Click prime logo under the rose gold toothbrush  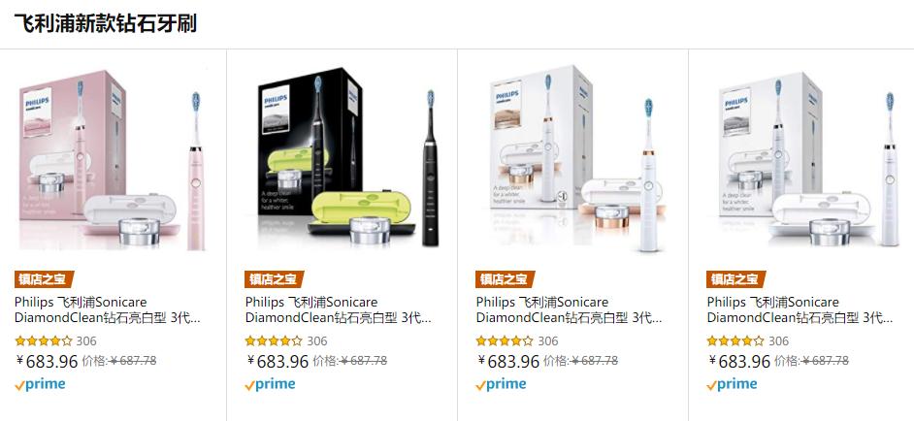502,384
